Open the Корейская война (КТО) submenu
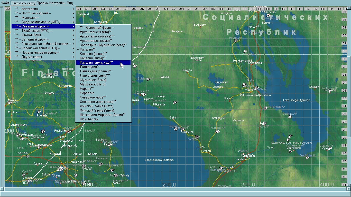This screenshot has height=197, width=351. point(44,48)
